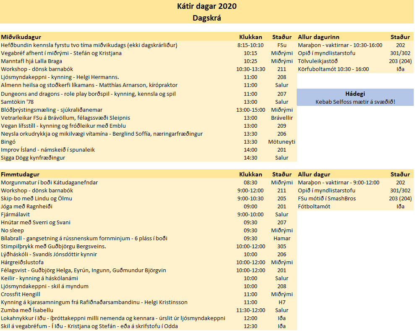Image resolution: width=415 pixels, height=331 pixels.
Task: Click the 'Fimmtudagur' section header
Action: coord(21,174)
